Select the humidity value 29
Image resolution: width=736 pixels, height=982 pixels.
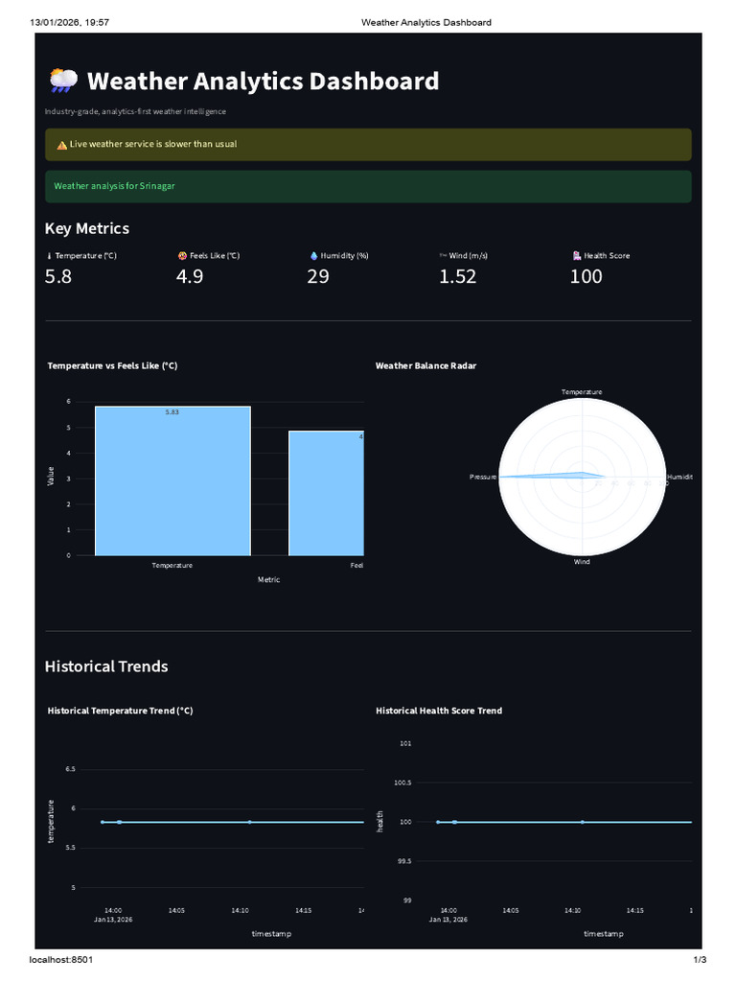[318, 276]
